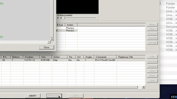Click the Duration column header

point(31,57)
